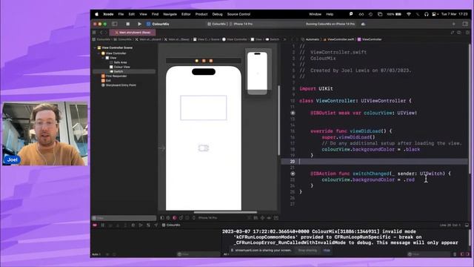
Task: Collapse the View outline disclosure triangle
Action: click(x=103, y=58)
